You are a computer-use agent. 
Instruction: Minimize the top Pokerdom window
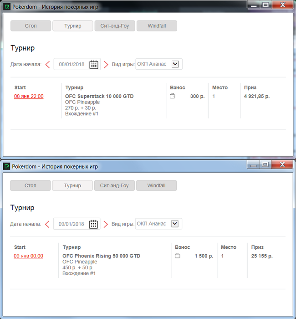[x=254, y=5]
